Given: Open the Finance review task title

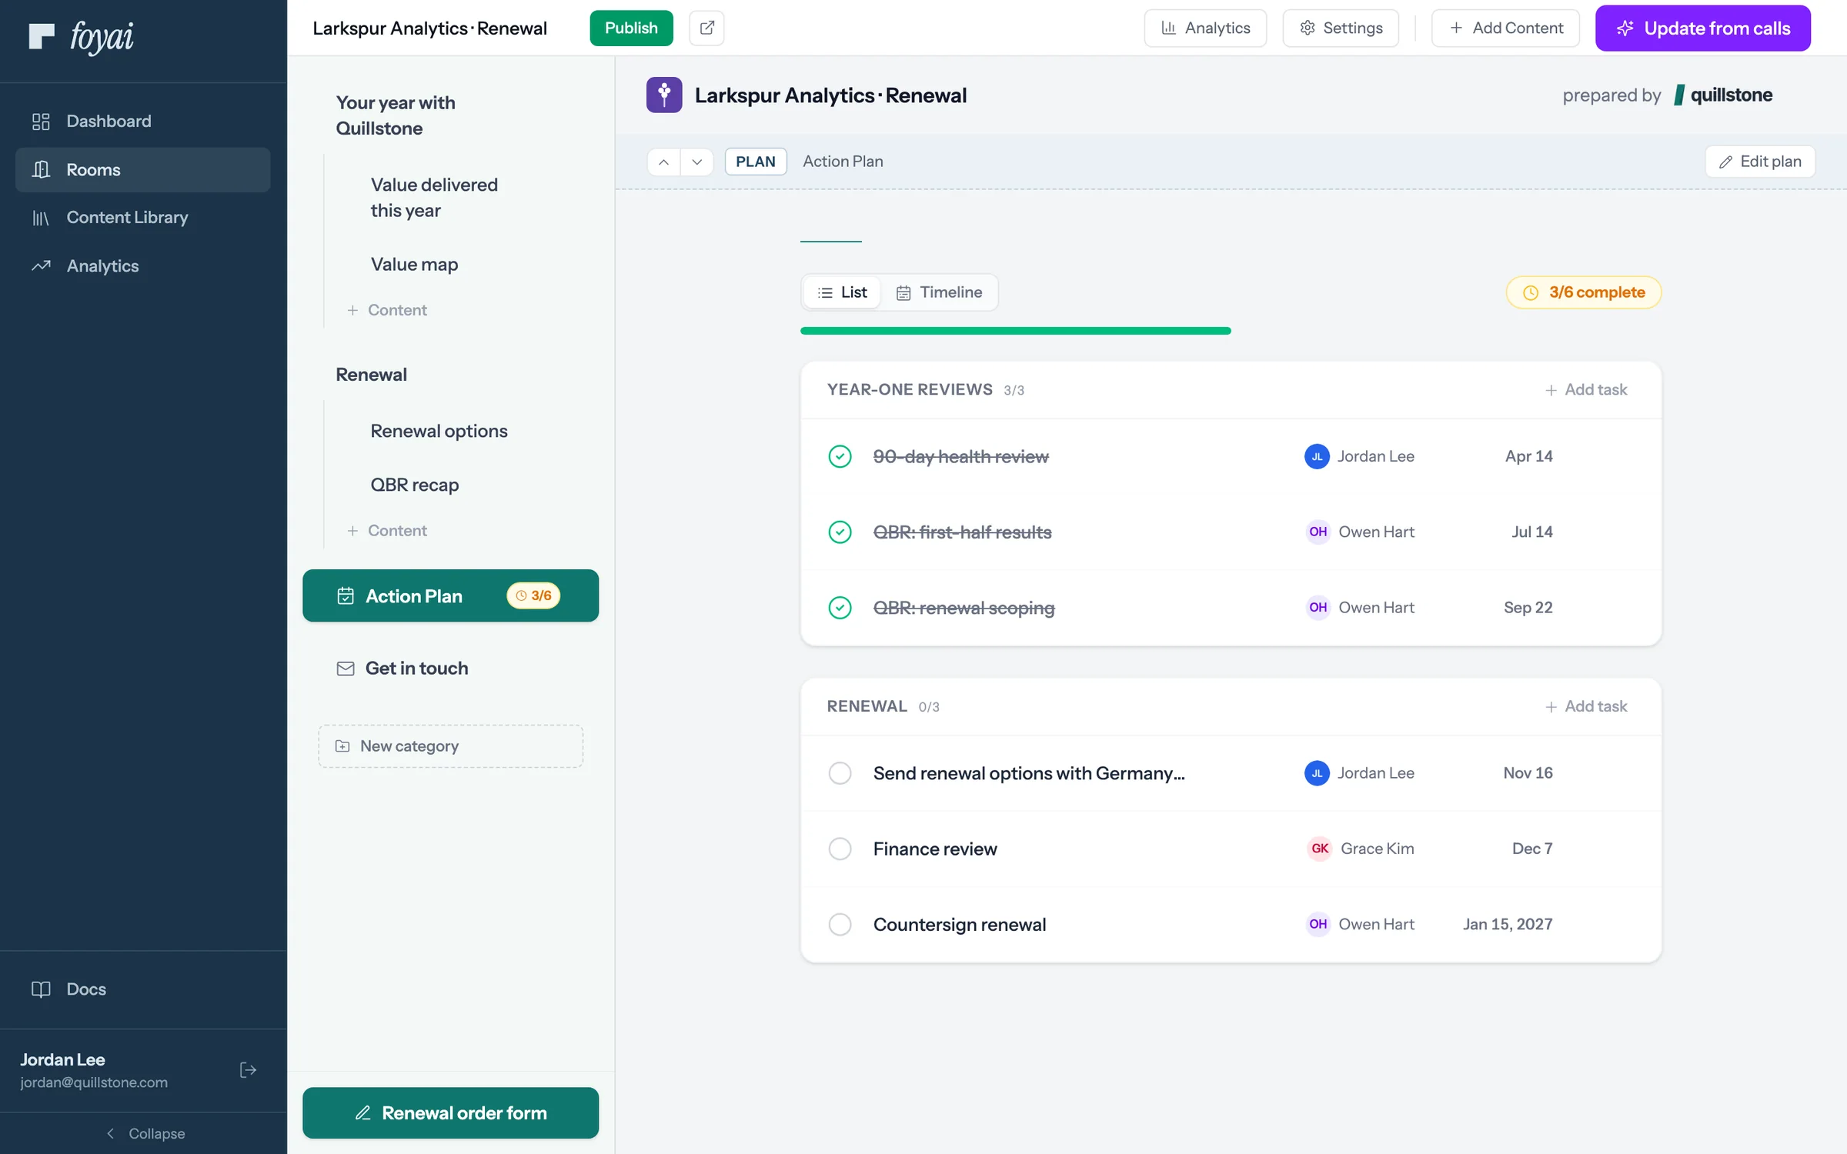Looking at the screenshot, I should tap(935, 849).
